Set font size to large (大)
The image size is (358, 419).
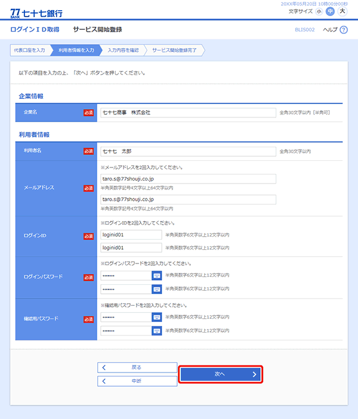point(342,11)
